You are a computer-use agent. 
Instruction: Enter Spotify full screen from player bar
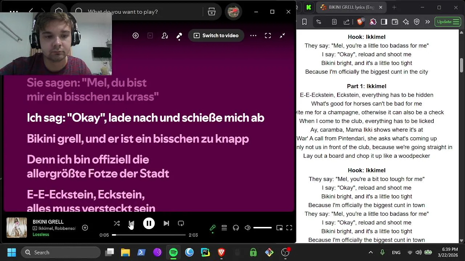[289, 228]
